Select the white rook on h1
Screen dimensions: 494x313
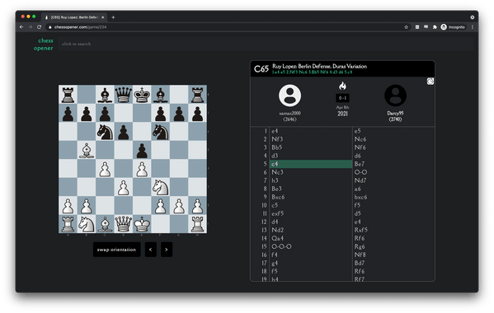tap(198, 224)
